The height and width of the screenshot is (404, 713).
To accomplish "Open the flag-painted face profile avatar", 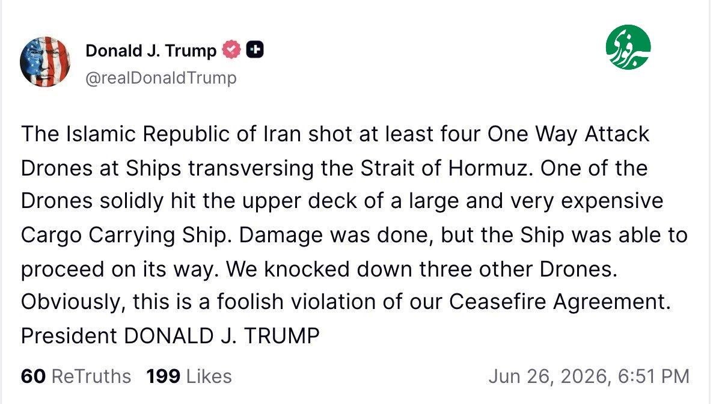I will [x=45, y=62].
